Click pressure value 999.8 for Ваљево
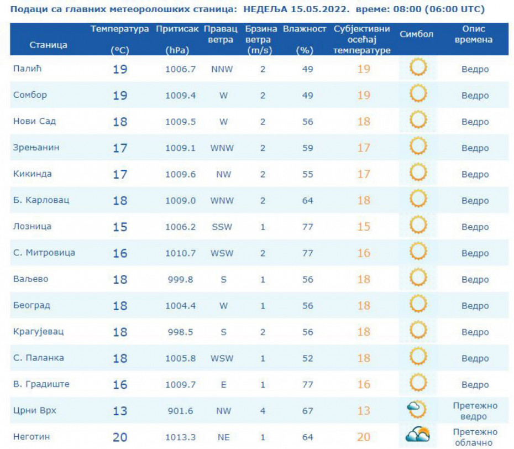The image size is (514, 449). coord(181,279)
